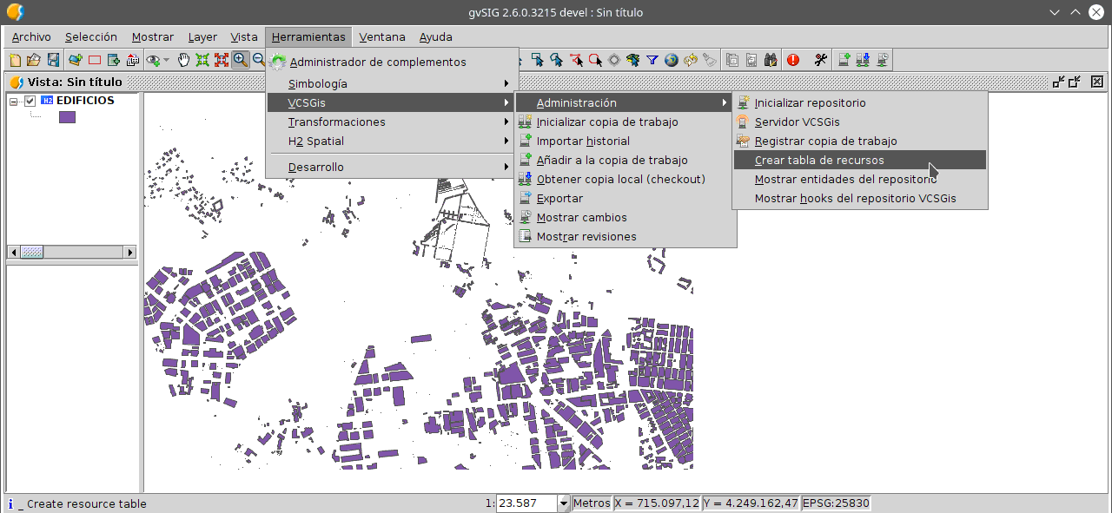This screenshot has height=513, width=1112.
Task: Expand the Transformaciones submenu
Action: tap(392, 122)
